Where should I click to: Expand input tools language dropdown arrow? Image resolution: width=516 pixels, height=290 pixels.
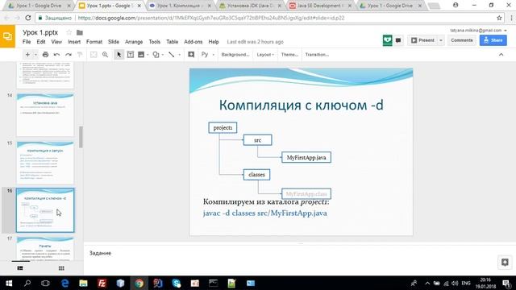[x=213, y=55]
